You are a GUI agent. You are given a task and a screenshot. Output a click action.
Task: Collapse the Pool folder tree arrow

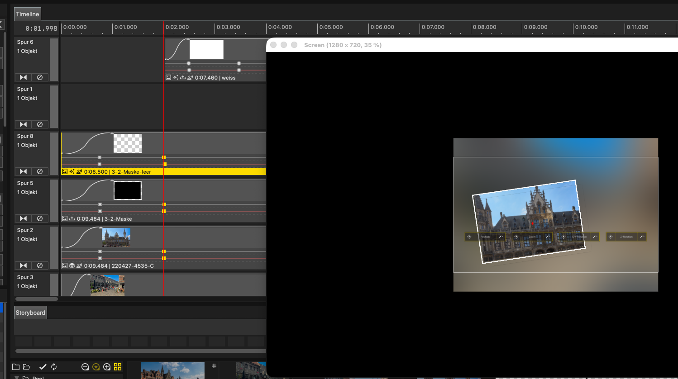coord(17,377)
